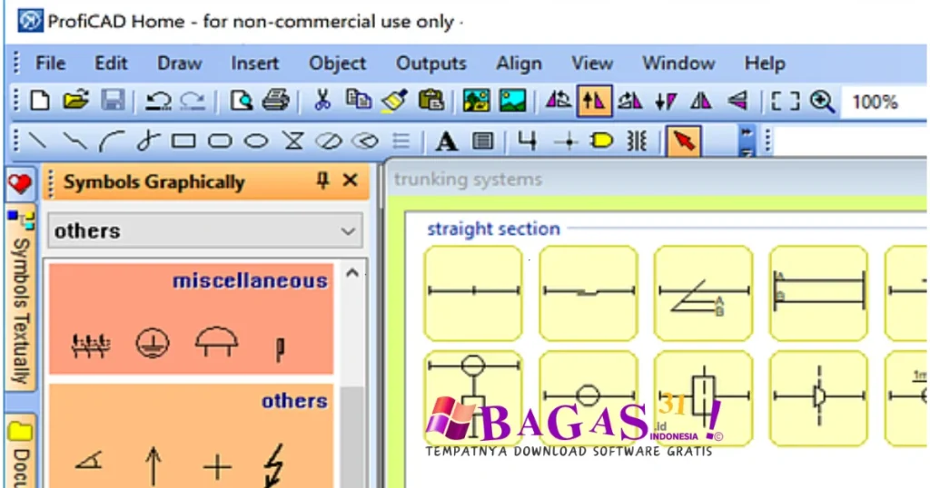930x488 pixels.
Task: Select the lightning bolt symbol
Action: point(274,465)
